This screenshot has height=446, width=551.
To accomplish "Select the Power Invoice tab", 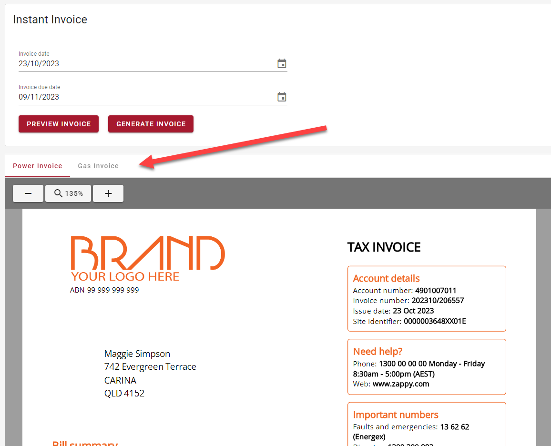I will point(37,166).
